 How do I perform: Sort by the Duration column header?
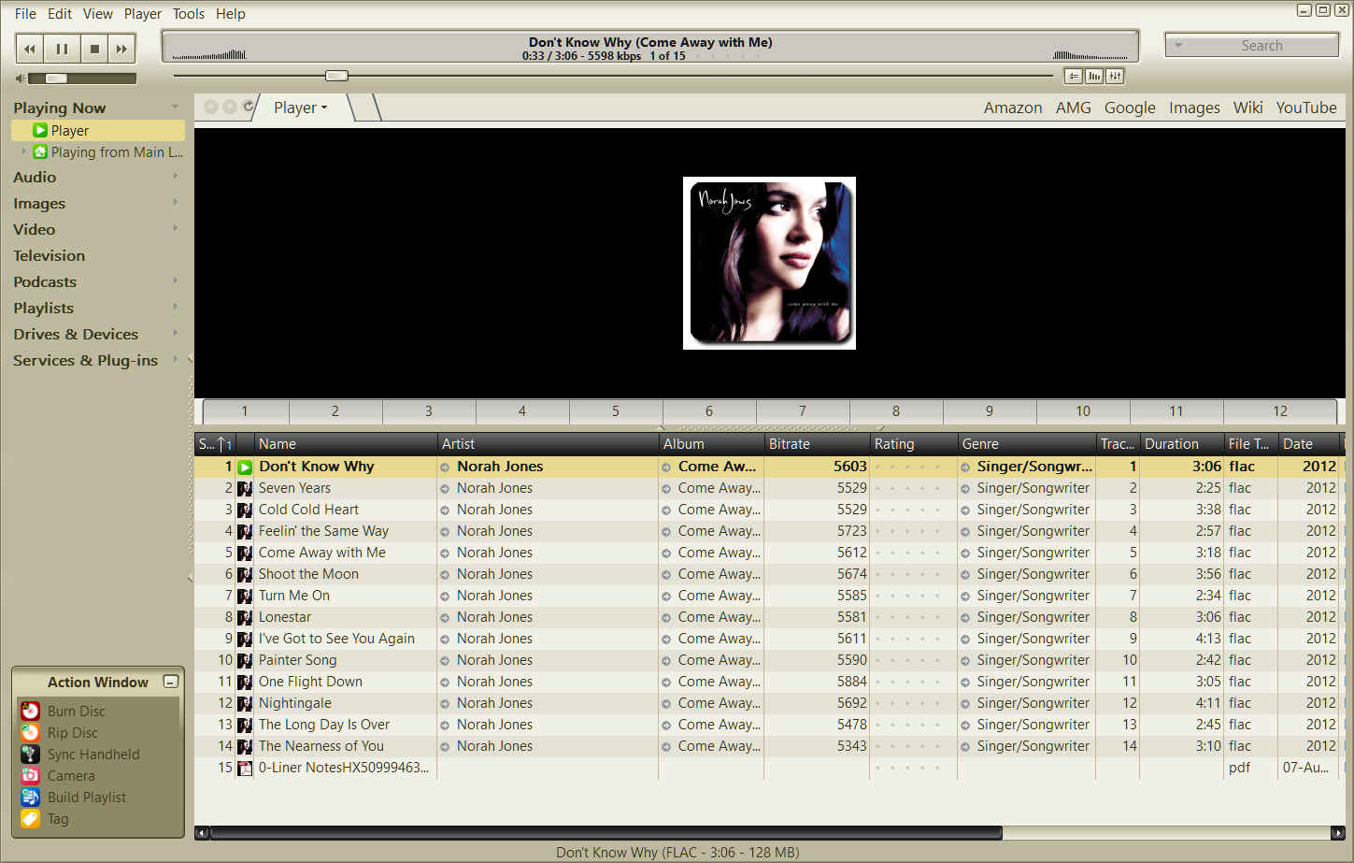(1181, 444)
